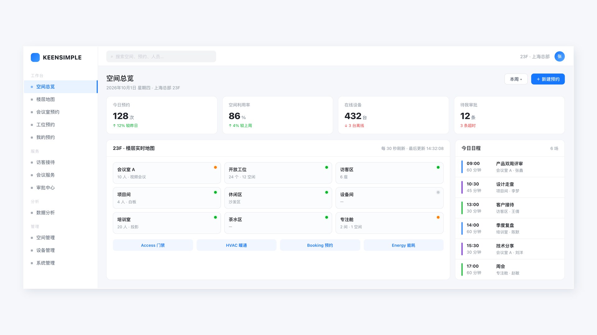597x335 pixels.
Task: Open the 休闲区 room card
Action: point(278,198)
